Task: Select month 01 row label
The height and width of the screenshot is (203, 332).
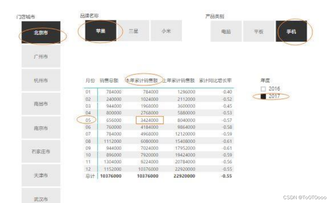Action: coord(88,92)
